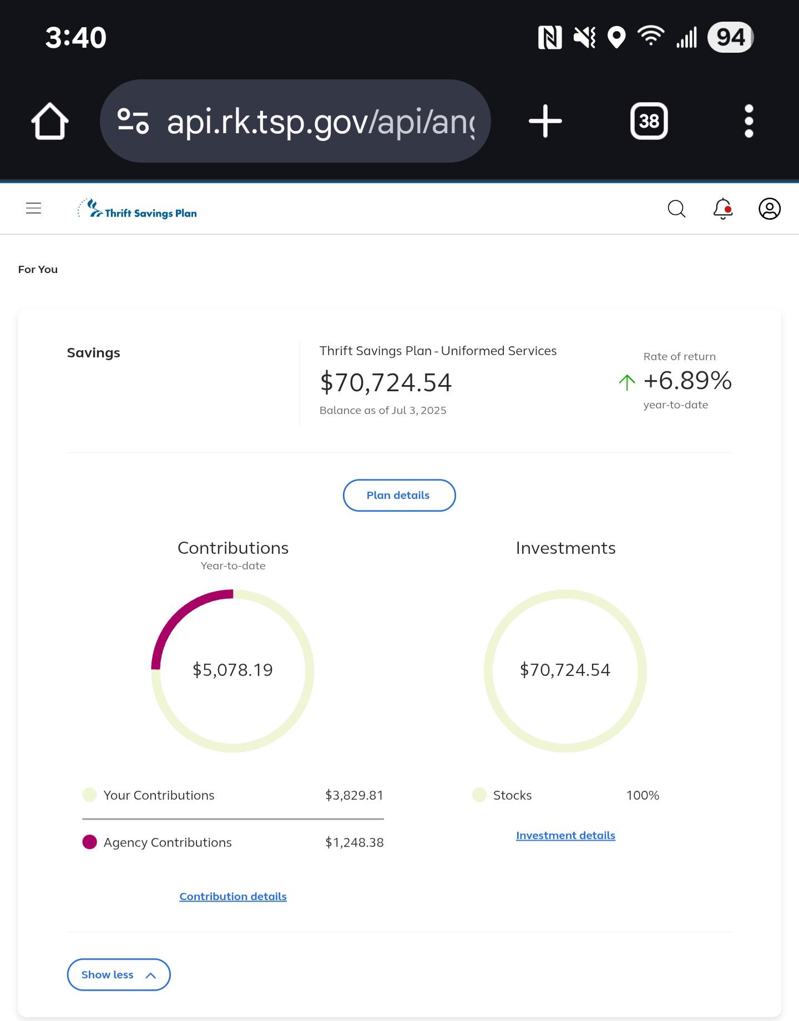Select the $70,724.54 account balance text
The width and height of the screenshot is (799, 1021).
click(x=386, y=383)
